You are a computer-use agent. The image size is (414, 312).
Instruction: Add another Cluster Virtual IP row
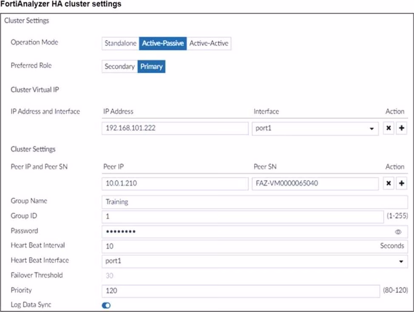click(401, 128)
